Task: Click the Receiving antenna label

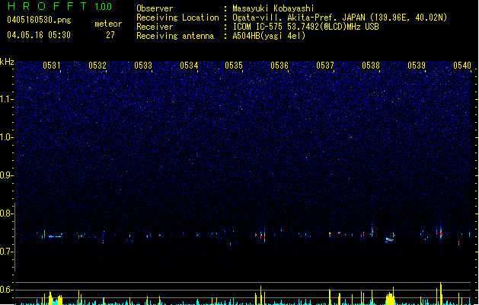Action: coord(175,36)
